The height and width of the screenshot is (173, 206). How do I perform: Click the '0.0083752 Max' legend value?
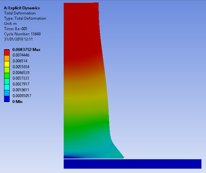[x=26, y=50]
